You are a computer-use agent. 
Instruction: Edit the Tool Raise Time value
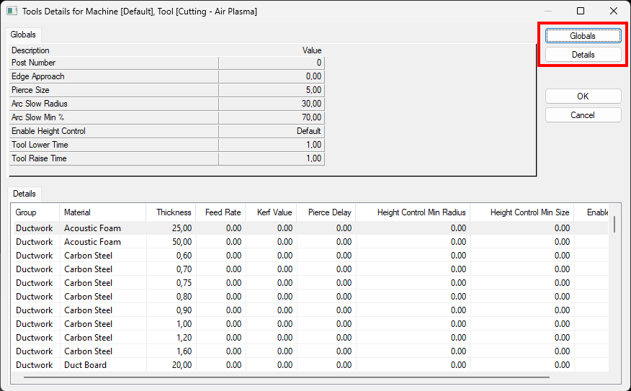click(x=272, y=158)
